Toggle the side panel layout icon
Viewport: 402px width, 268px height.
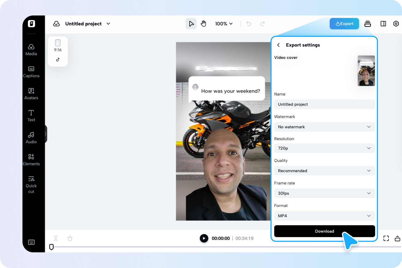click(x=383, y=24)
